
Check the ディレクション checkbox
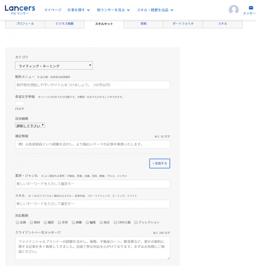136,222
